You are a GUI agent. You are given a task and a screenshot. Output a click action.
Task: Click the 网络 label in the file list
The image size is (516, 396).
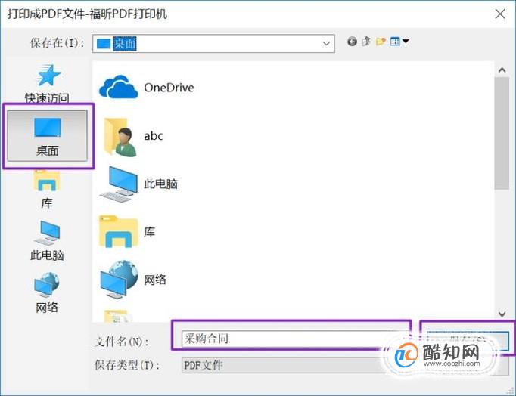(155, 280)
